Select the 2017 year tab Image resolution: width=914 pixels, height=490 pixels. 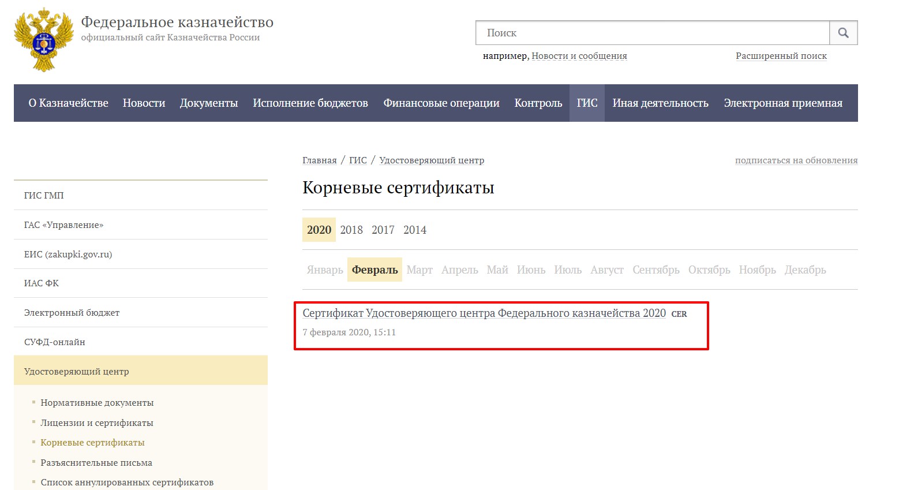pyautogui.click(x=383, y=230)
